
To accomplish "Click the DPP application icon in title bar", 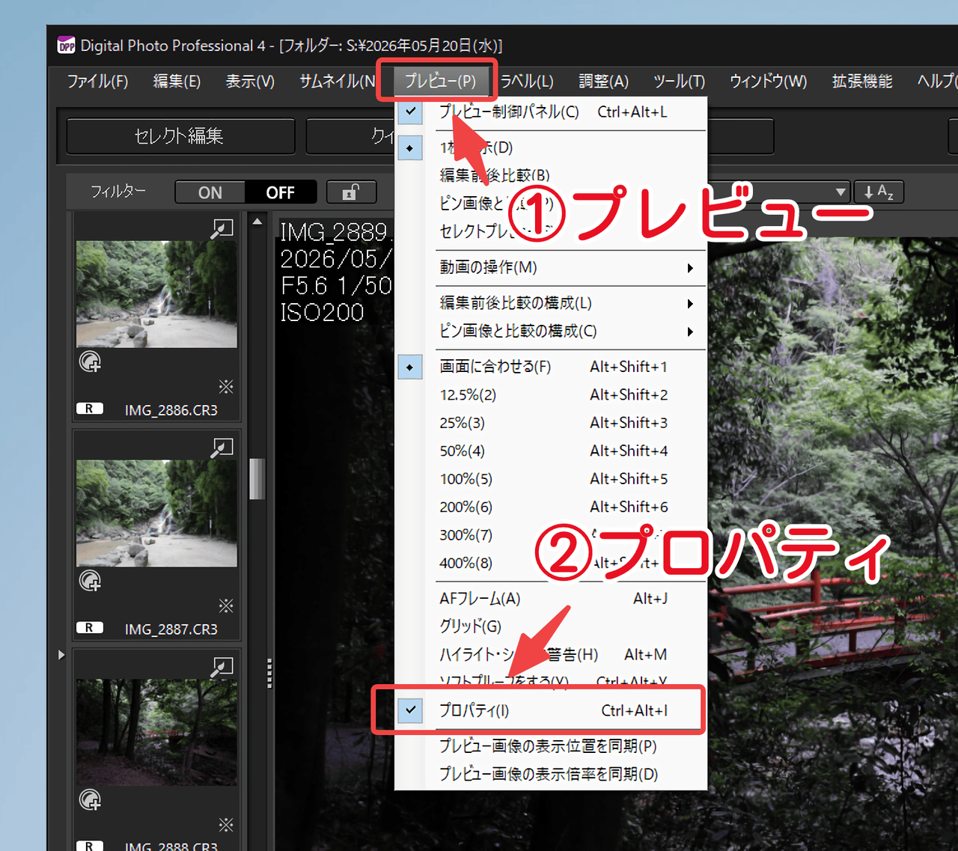I will coord(67,45).
